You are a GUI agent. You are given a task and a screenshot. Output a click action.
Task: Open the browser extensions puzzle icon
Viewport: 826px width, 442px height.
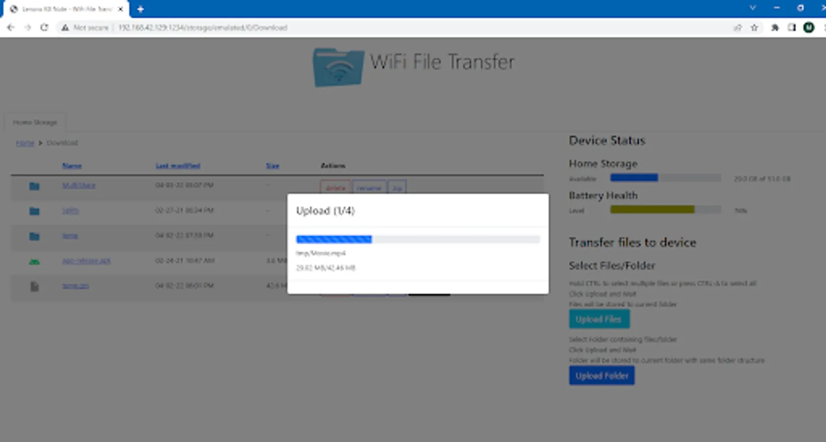point(775,28)
